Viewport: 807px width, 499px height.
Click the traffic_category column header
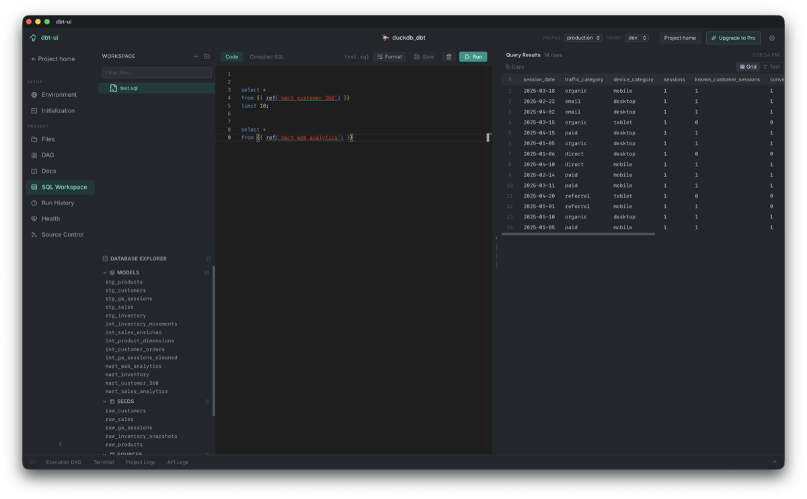tap(584, 79)
